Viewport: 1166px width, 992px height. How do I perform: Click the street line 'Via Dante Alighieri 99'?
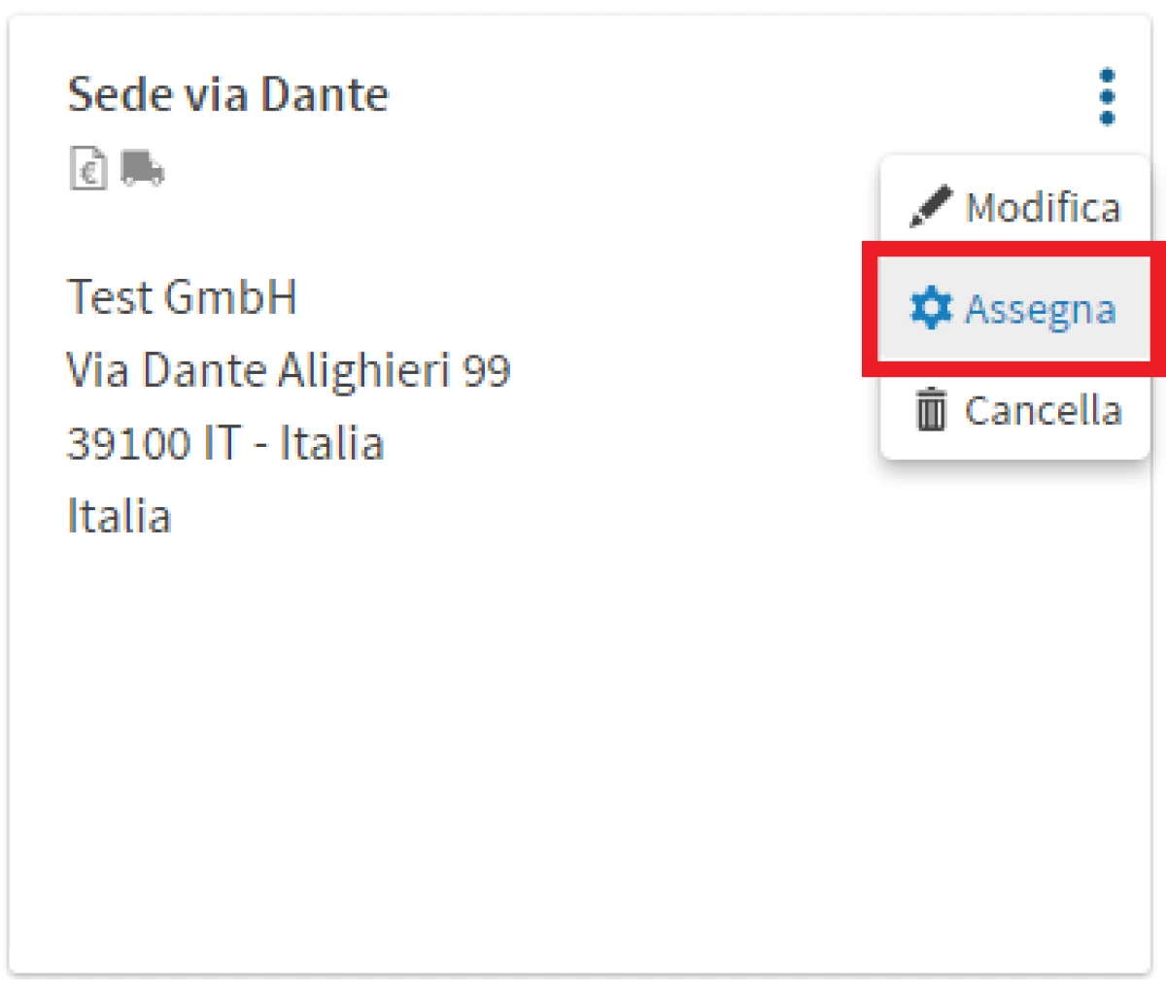click(x=288, y=370)
